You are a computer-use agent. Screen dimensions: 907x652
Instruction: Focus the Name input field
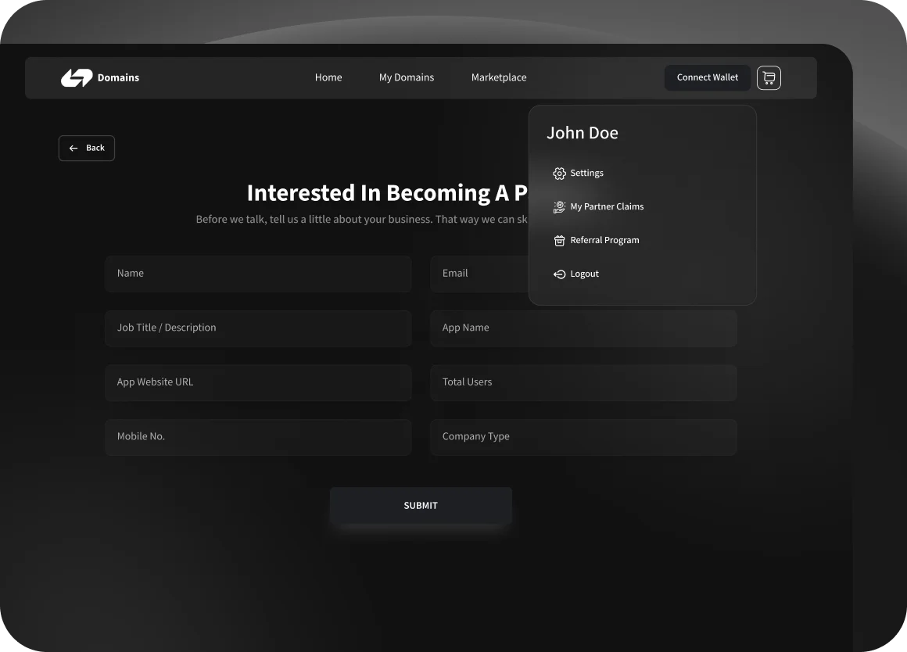tap(258, 274)
